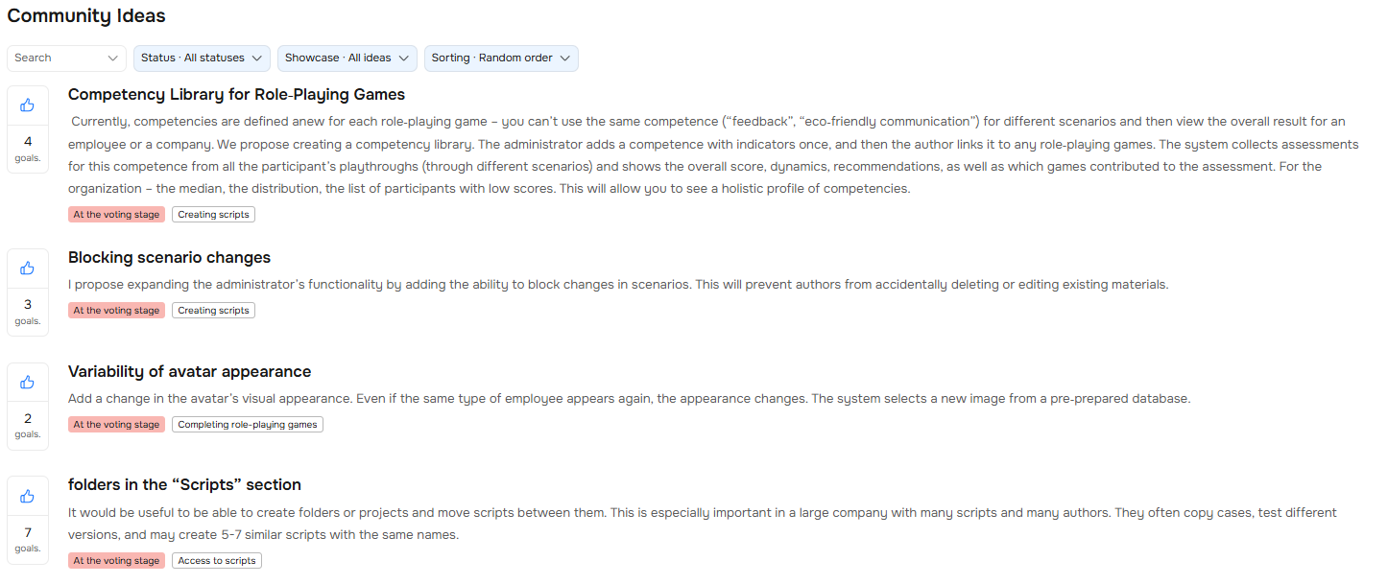Click the 7 goals vote counter
This screenshot has height=584, width=1388.
coord(28,539)
